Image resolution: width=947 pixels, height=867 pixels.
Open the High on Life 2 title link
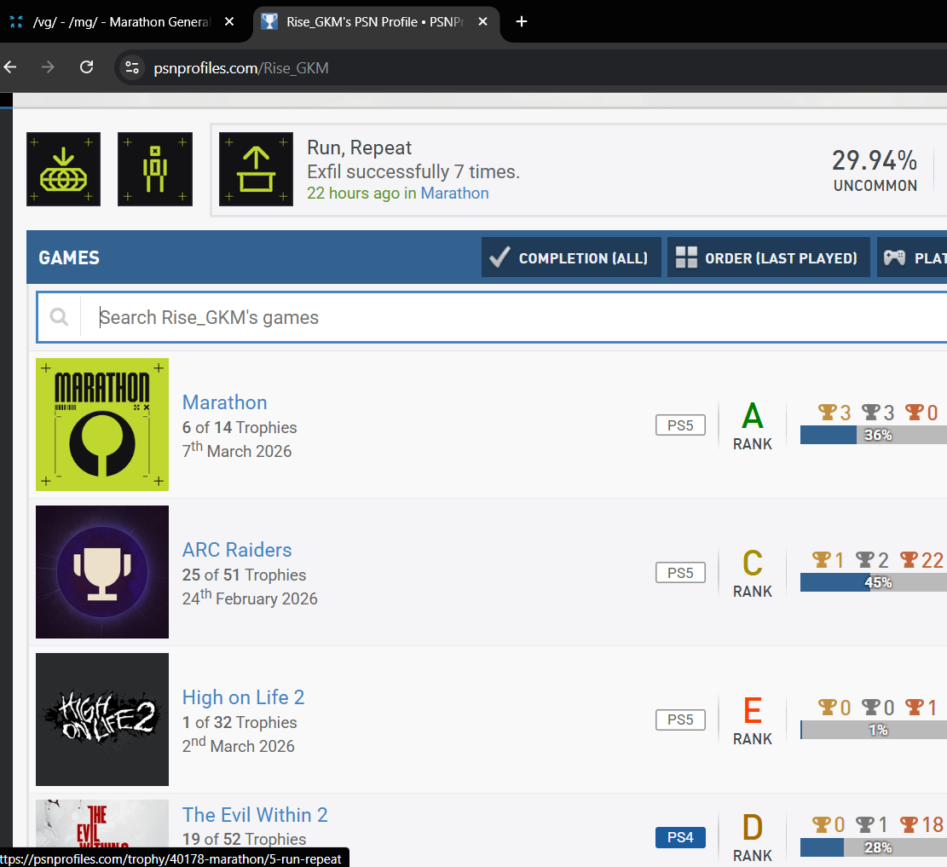pyautogui.click(x=244, y=697)
